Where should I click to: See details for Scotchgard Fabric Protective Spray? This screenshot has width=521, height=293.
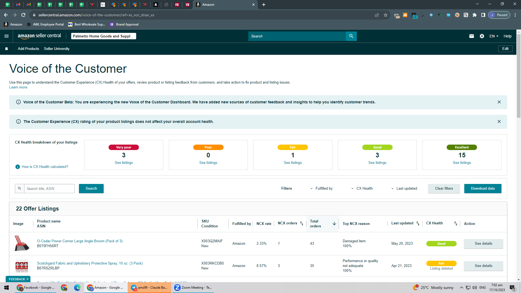(x=484, y=266)
